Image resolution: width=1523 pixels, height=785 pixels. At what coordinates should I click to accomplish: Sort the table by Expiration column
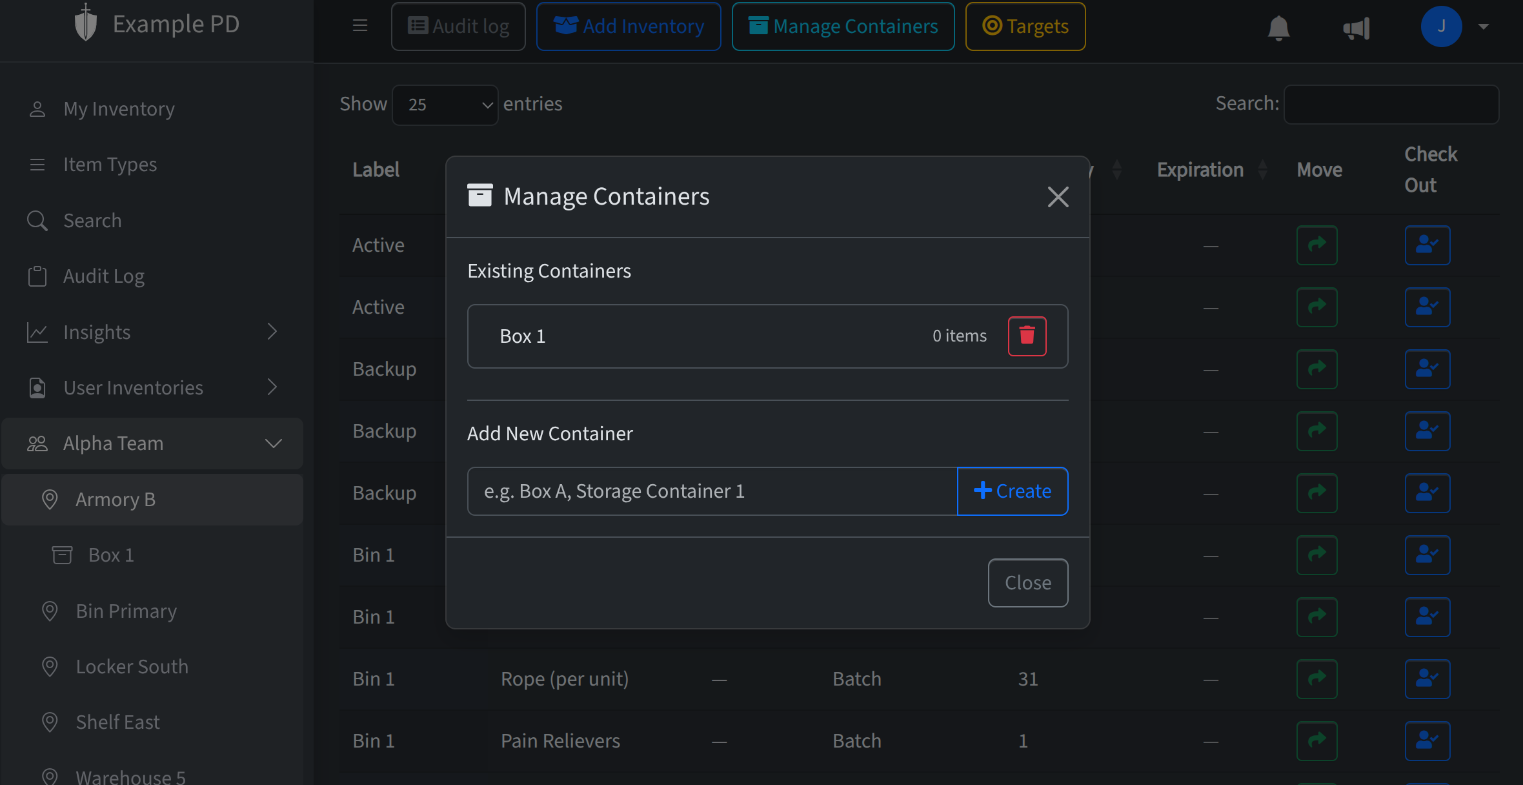point(1263,169)
